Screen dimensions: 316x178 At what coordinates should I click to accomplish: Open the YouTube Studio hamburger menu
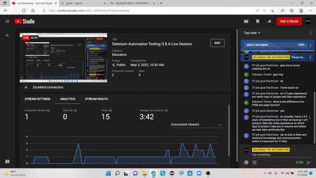pos(7,21)
